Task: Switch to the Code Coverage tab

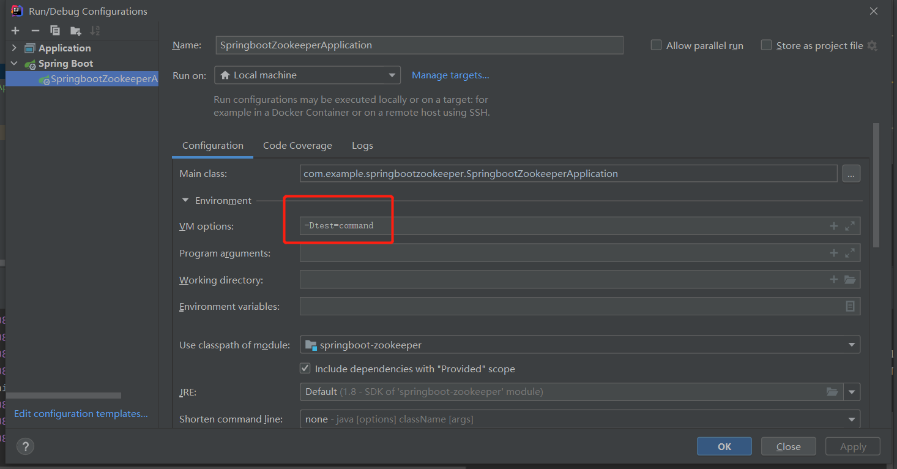Action: (x=297, y=146)
